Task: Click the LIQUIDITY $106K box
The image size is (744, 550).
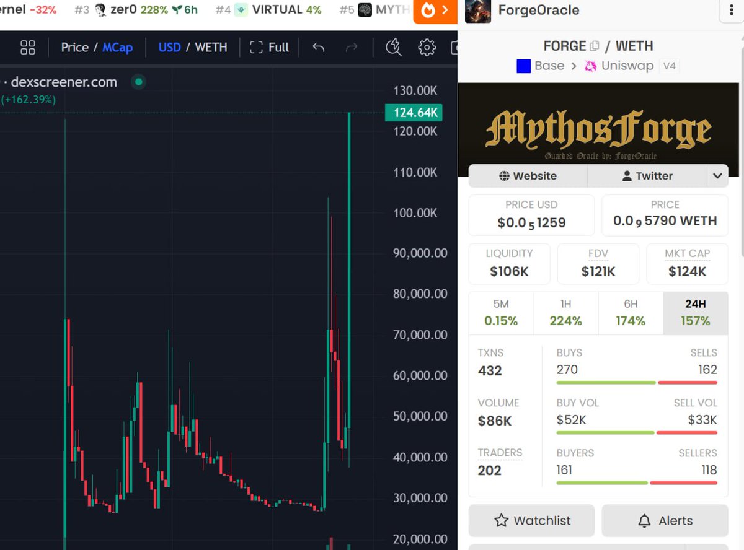Action: coord(509,263)
